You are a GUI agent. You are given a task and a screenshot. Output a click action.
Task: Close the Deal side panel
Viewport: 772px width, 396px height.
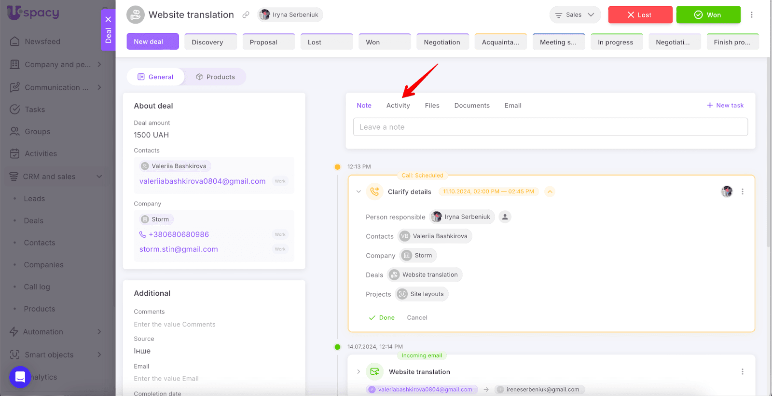108,19
